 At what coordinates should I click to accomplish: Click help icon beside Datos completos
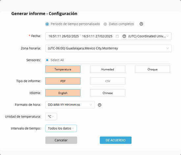click(141, 24)
